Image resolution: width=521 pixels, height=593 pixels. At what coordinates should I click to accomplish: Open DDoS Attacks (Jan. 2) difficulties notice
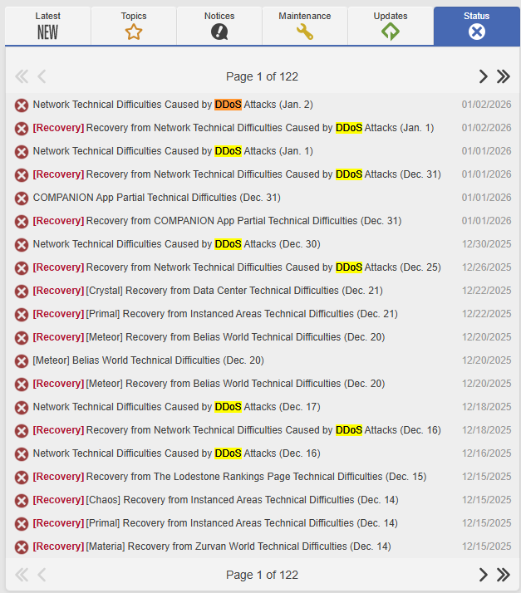pyautogui.click(x=173, y=105)
